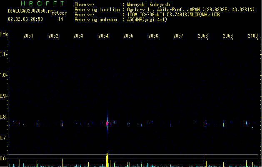The width and height of the screenshot is (262, 167).
Task: Click the HROFFT title text
Action: (42, 3)
